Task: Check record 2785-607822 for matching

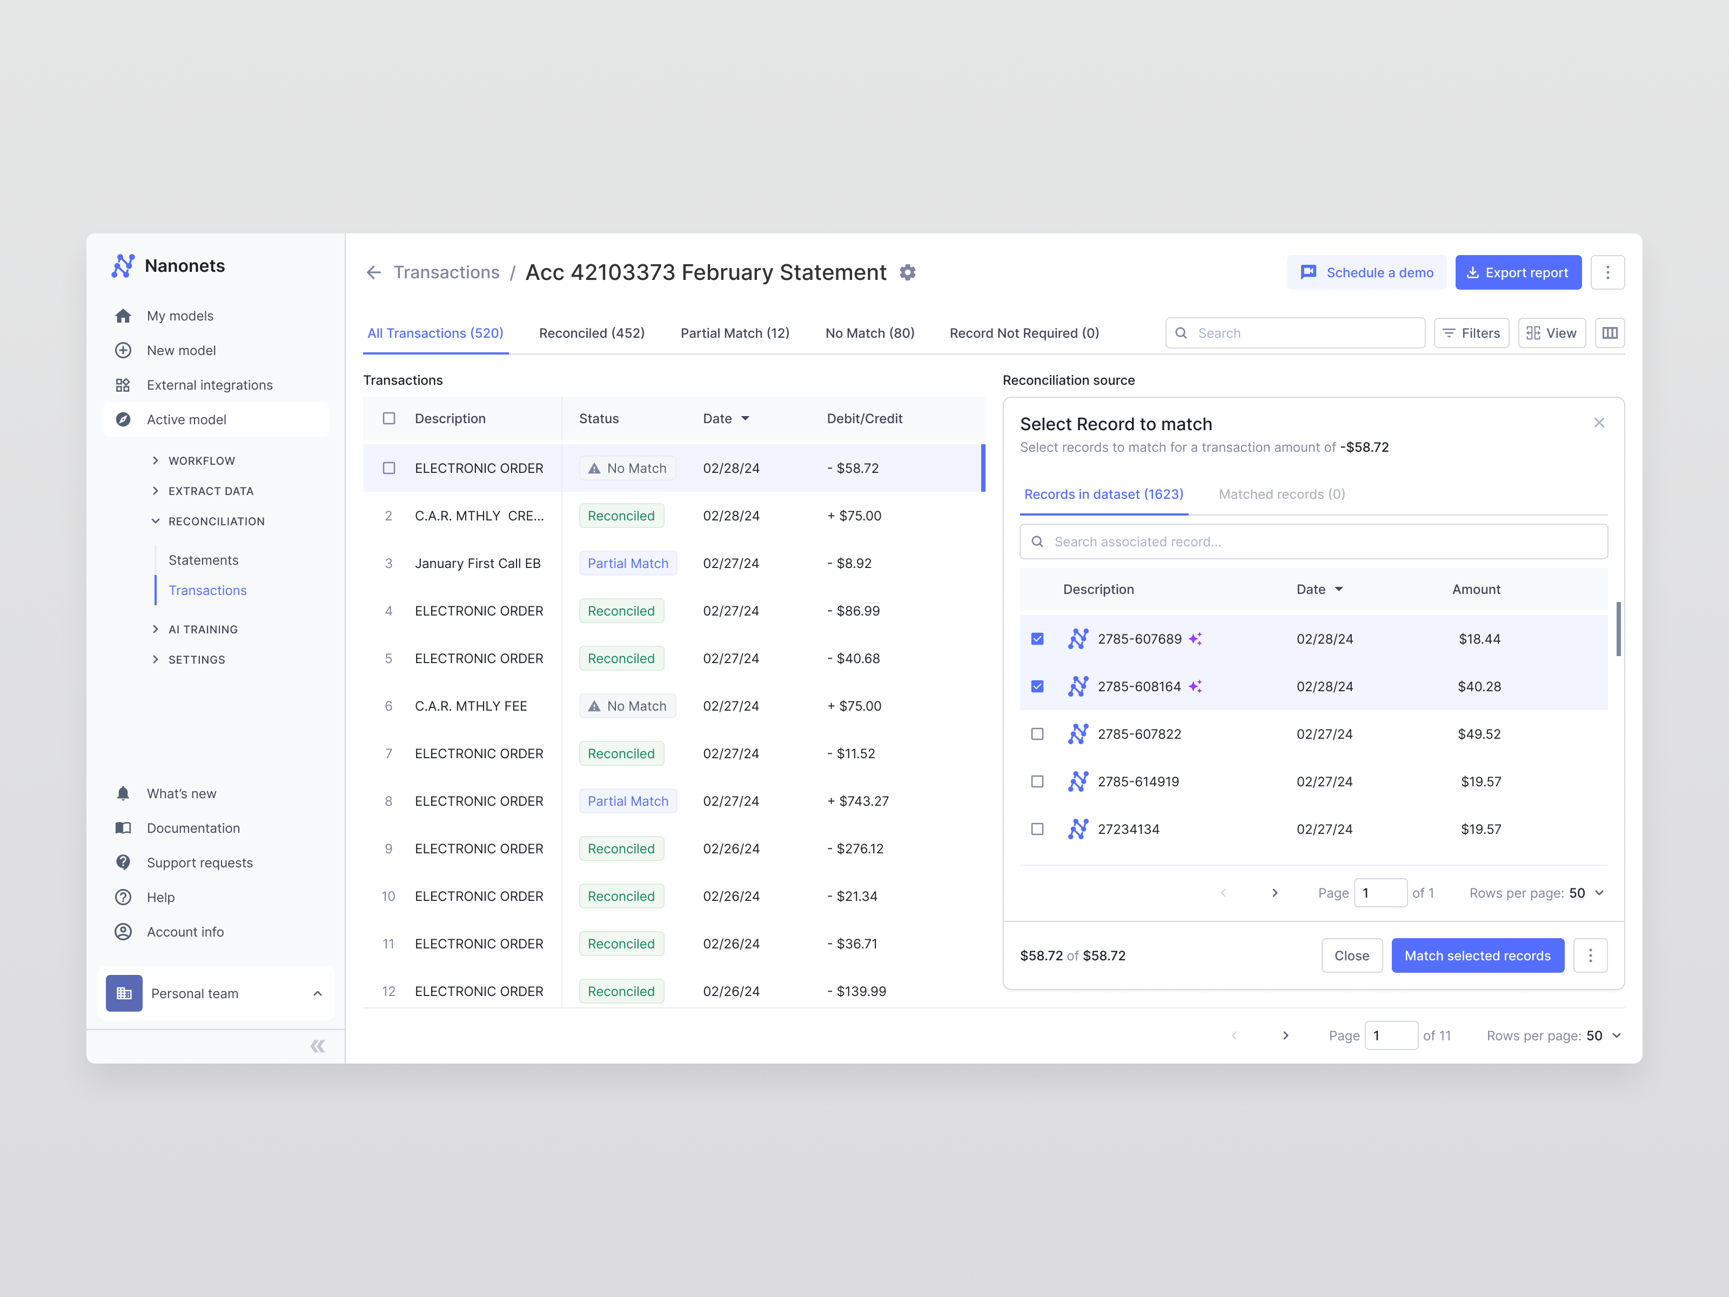Action: coord(1037,734)
